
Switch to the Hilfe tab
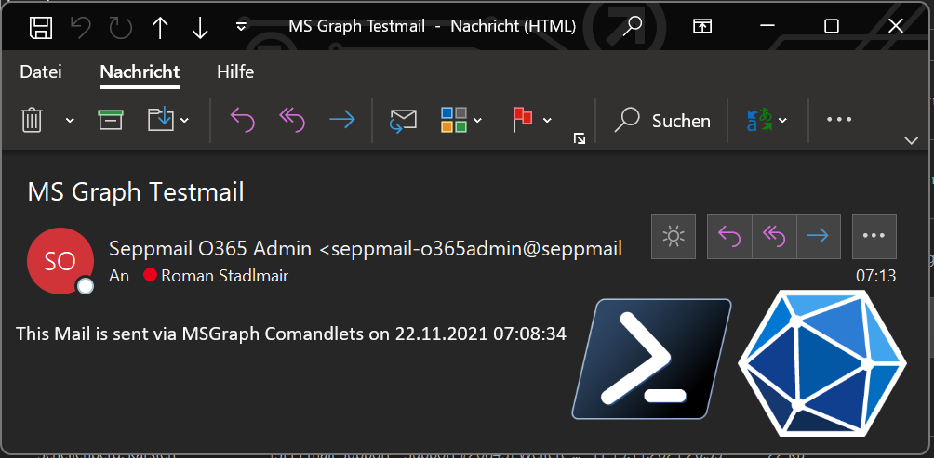tap(235, 72)
